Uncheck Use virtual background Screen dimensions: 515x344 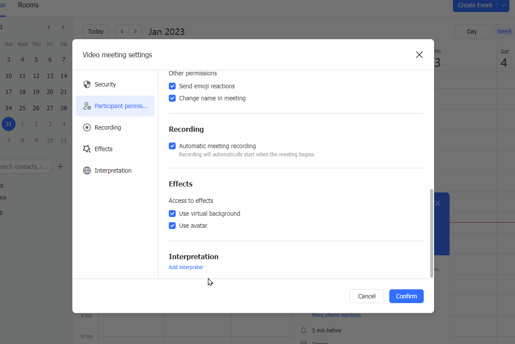click(172, 214)
